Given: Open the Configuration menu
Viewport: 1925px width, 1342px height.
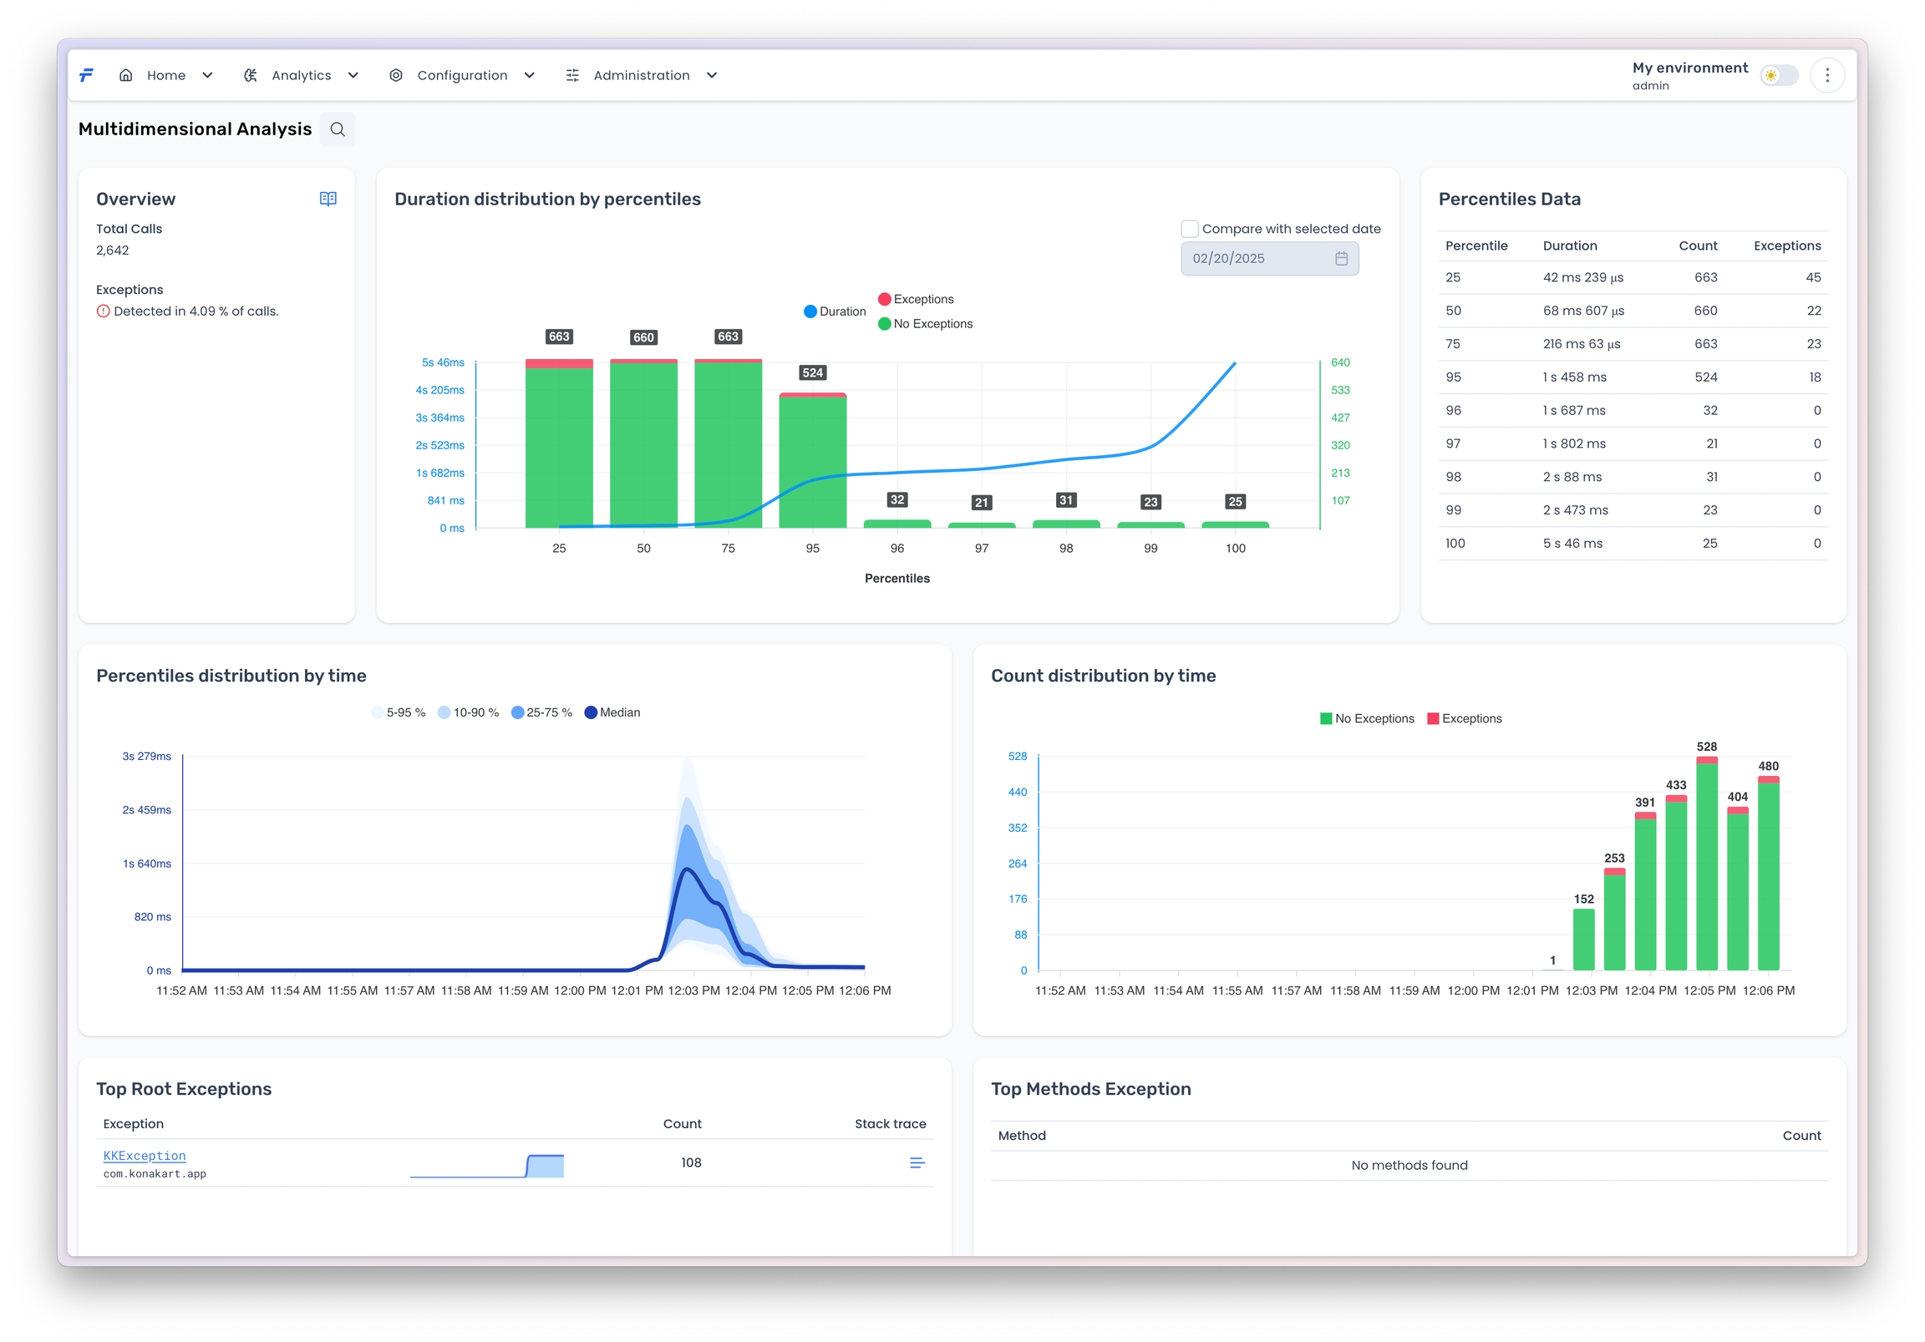Looking at the screenshot, I should [462, 75].
